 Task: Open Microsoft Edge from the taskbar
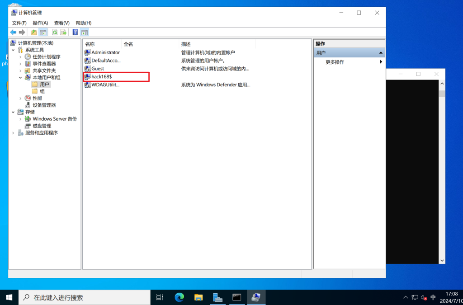coord(180,297)
